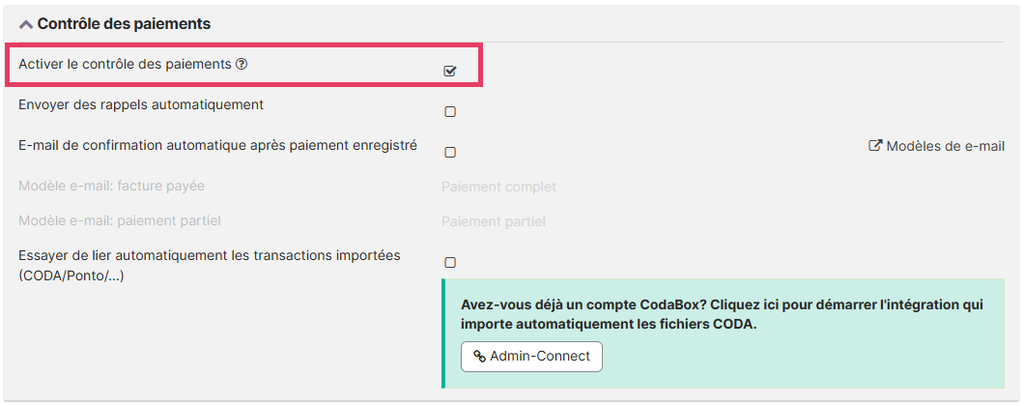Click the E-mail de confirmation automatique label
This screenshot has width=1024, height=406.
pos(217,145)
